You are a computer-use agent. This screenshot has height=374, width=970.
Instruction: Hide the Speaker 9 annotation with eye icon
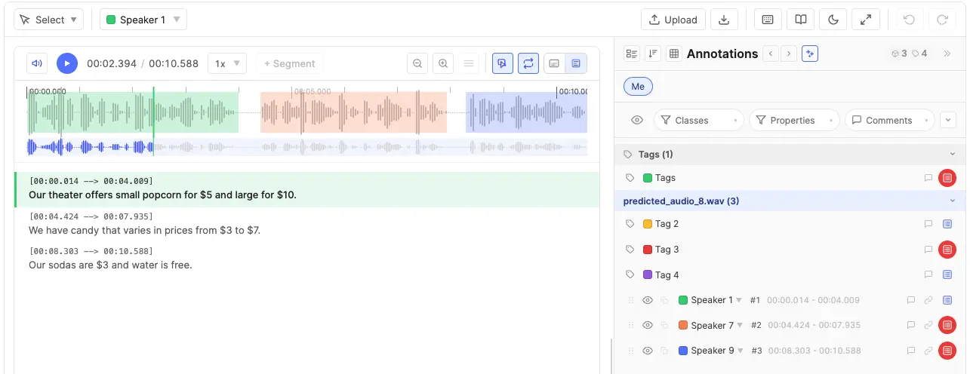pos(647,351)
